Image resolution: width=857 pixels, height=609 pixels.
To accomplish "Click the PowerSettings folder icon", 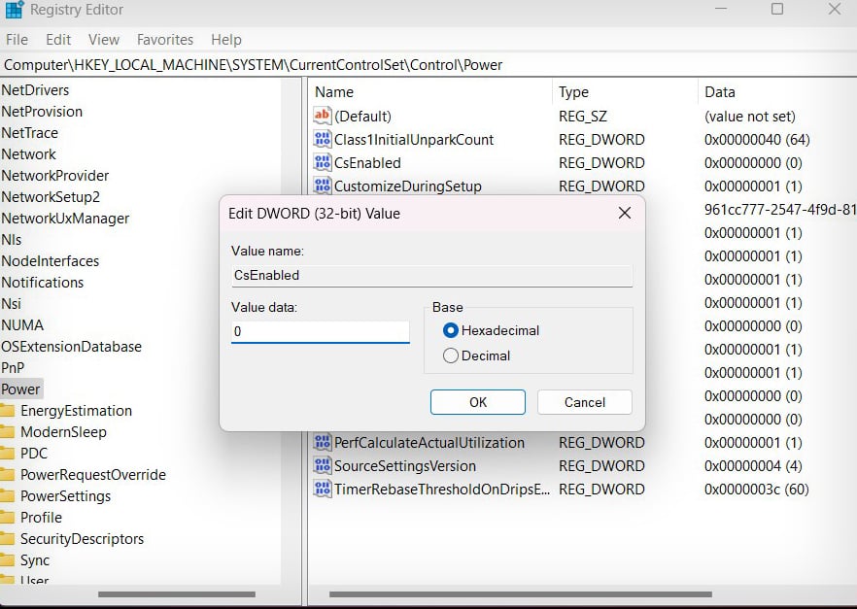I will coord(7,495).
